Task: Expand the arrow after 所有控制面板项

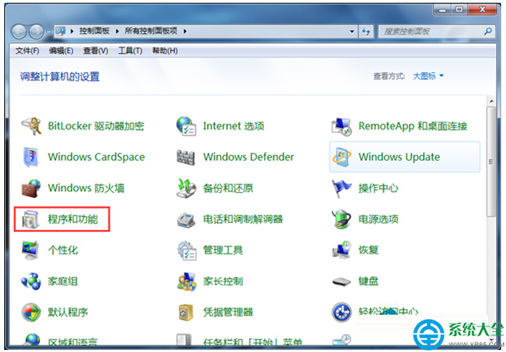Action: [185, 31]
